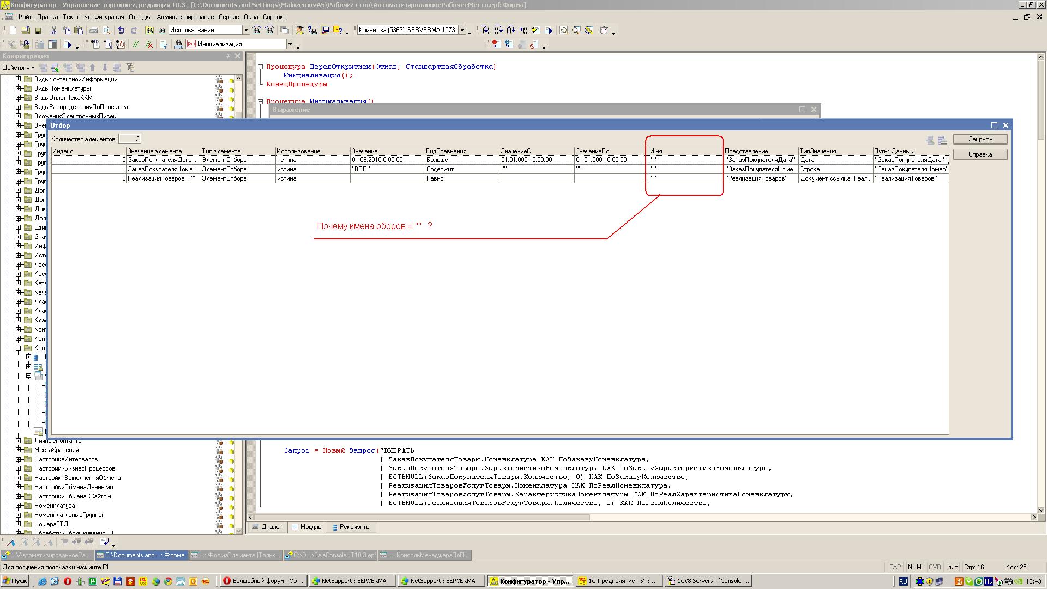Collapse the ПередОткрытием procedure fold marker

261,67
